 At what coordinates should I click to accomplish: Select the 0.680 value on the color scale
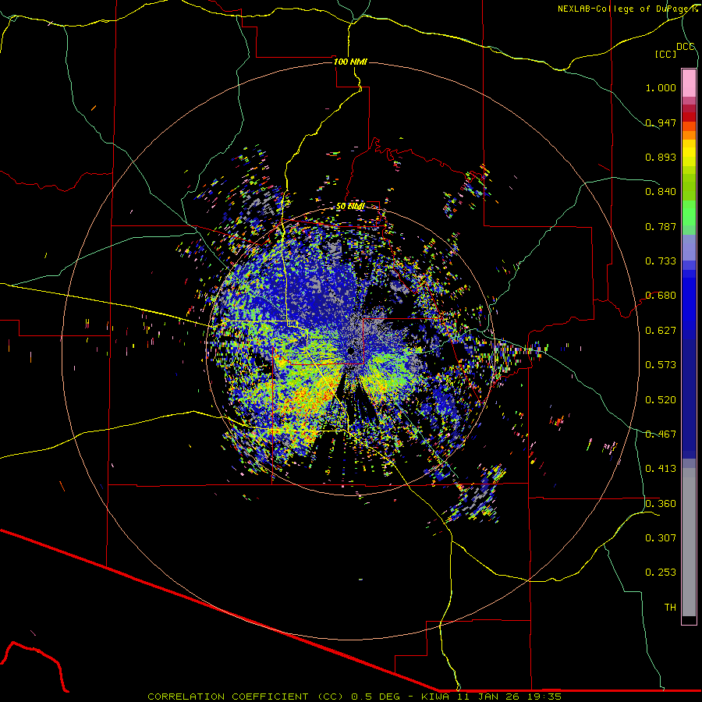coord(661,296)
